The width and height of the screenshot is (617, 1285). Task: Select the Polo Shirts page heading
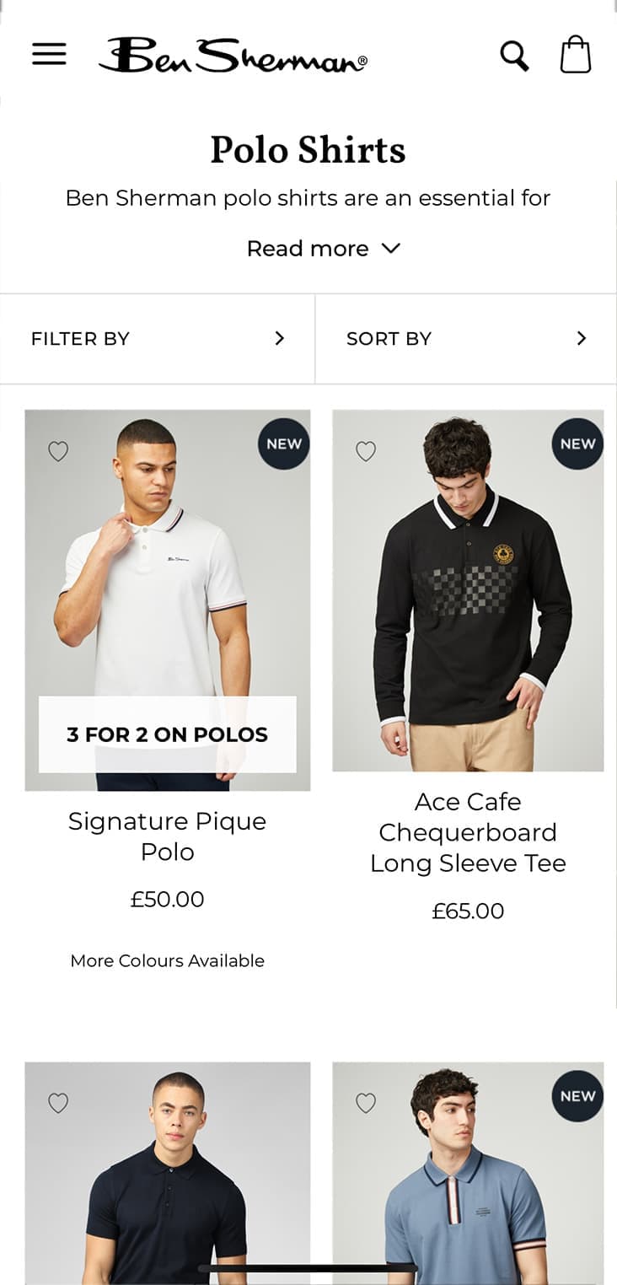click(x=308, y=149)
